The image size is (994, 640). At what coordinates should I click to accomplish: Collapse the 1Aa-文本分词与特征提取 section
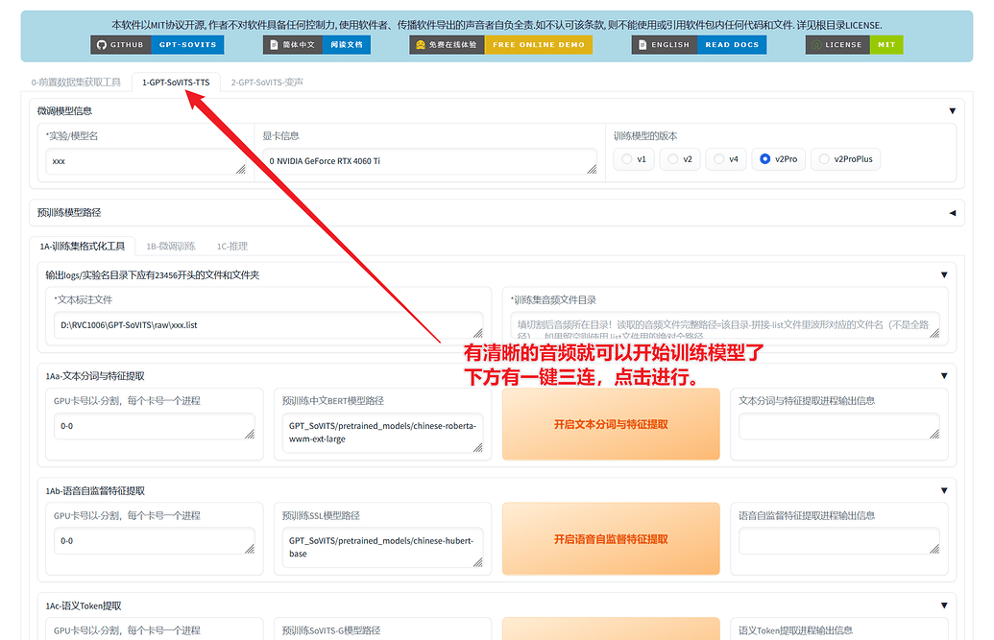pyautogui.click(x=944, y=376)
